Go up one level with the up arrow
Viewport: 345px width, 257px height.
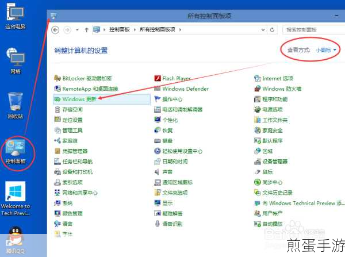click(86, 30)
